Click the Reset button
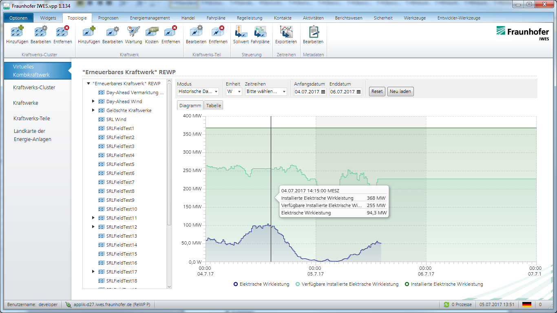 pos(377,91)
